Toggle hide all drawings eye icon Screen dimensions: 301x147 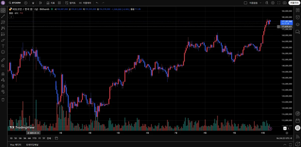(x=3, y=91)
